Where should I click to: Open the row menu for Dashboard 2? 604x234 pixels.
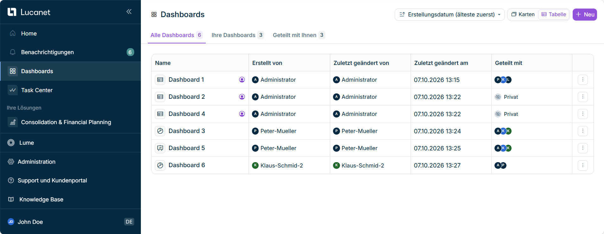click(x=583, y=97)
